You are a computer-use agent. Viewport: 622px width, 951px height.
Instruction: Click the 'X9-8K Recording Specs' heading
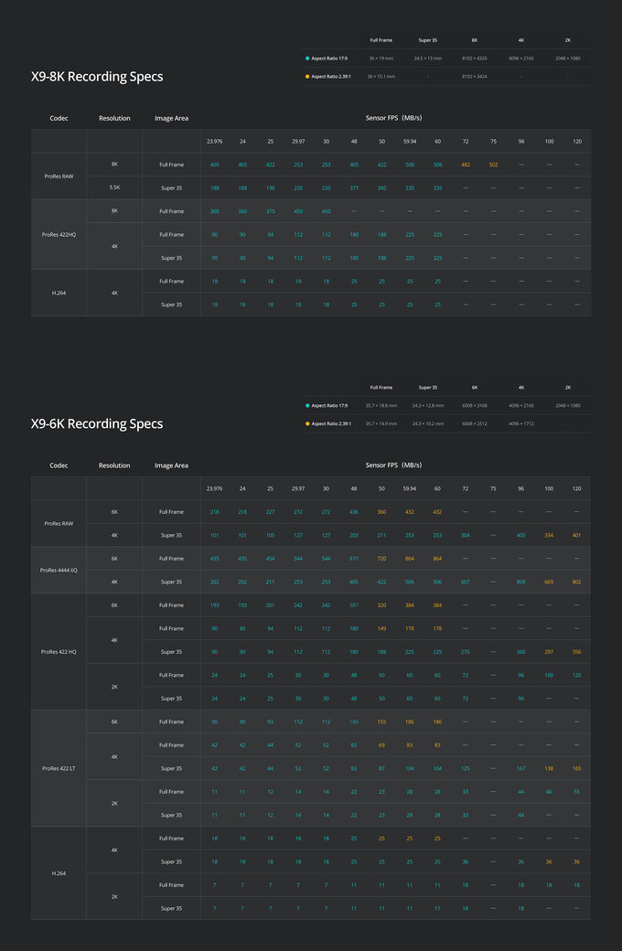(97, 77)
